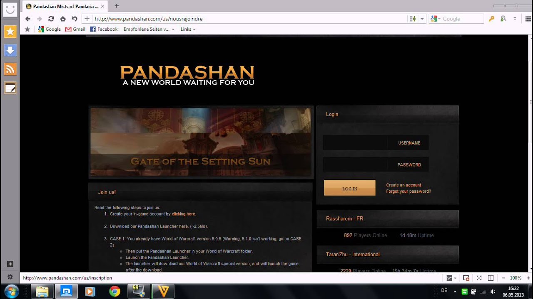This screenshot has width=533, height=299.
Task: Open the Forgot your password link
Action: click(x=408, y=191)
